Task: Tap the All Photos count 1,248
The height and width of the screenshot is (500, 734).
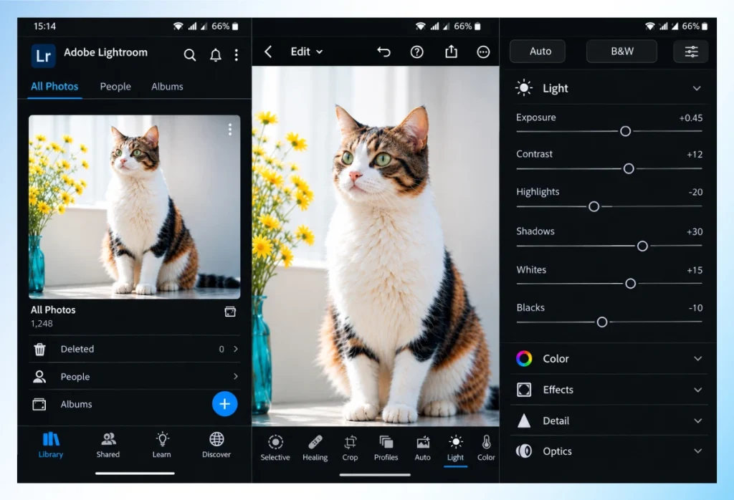Action: 42,324
